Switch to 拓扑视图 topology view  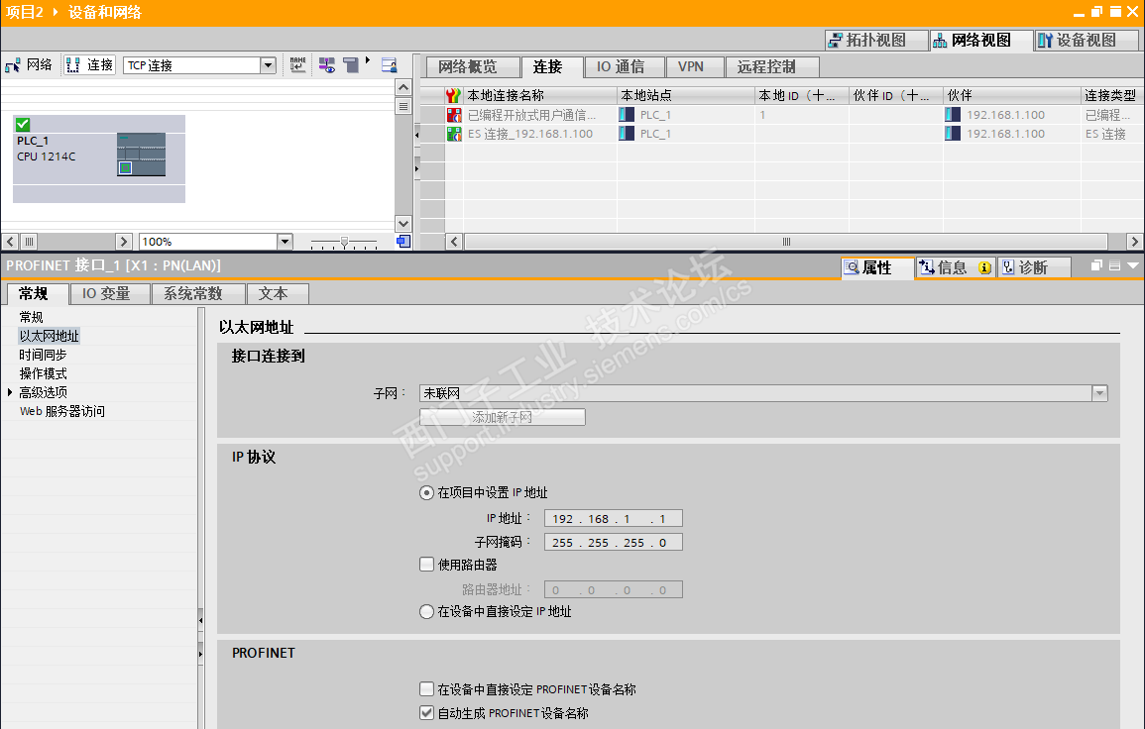point(876,41)
